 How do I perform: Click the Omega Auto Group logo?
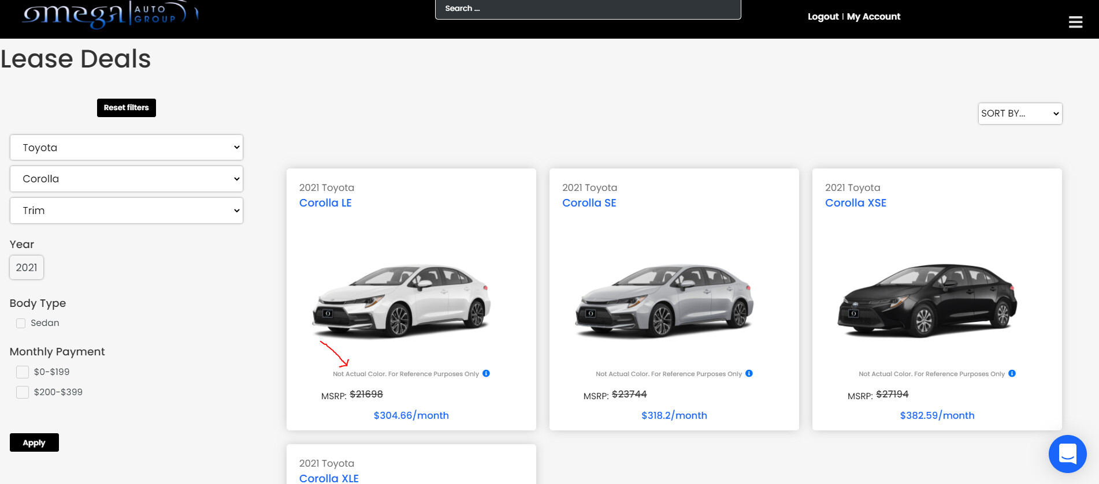pyautogui.click(x=110, y=14)
